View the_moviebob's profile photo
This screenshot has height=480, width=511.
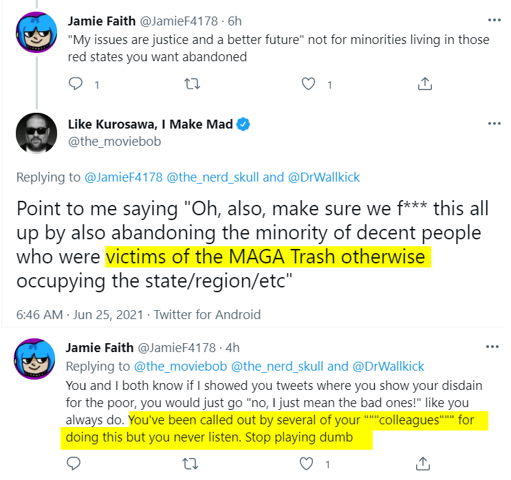(x=36, y=133)
